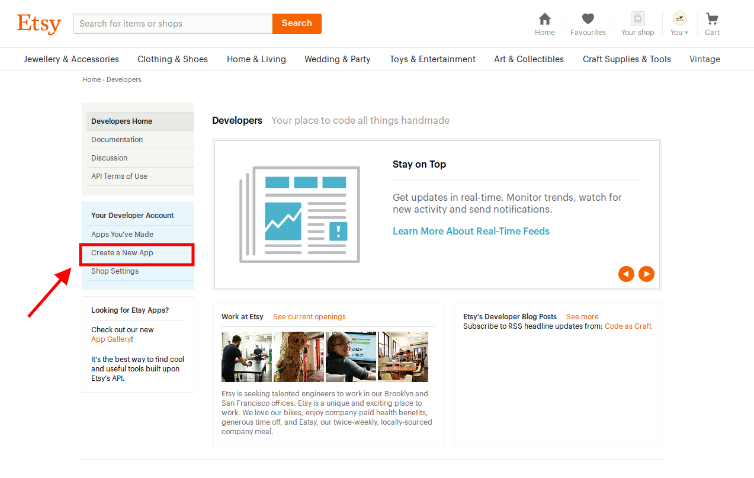Open the ping-pong office photo thumbnail
Screen dimensions: 754x478
click(x=247, y=357)
